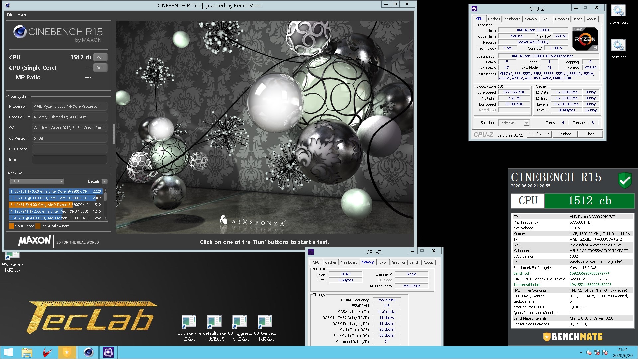
Task: Open the Tools dropdown arrow in CPU-Z
Action: (x=549, y=134)
